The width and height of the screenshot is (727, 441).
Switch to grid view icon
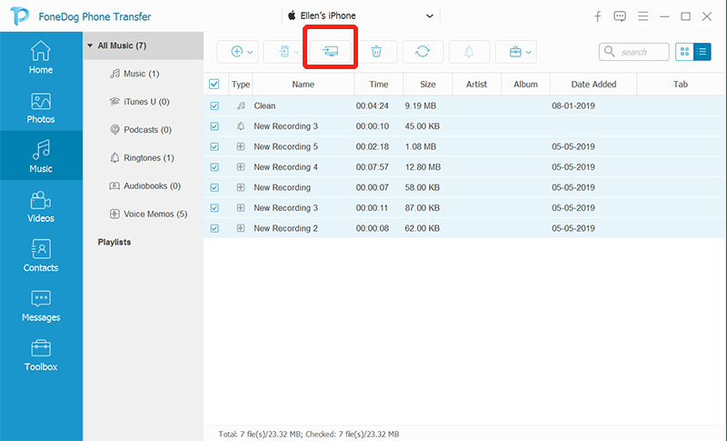click(684, 52)
